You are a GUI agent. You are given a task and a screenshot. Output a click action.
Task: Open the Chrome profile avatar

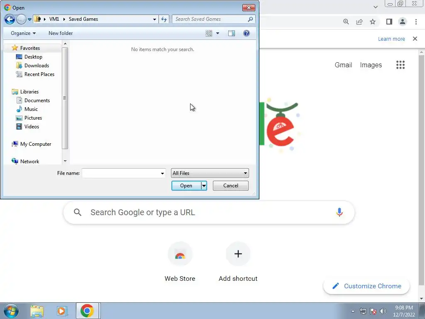point(403,22)
